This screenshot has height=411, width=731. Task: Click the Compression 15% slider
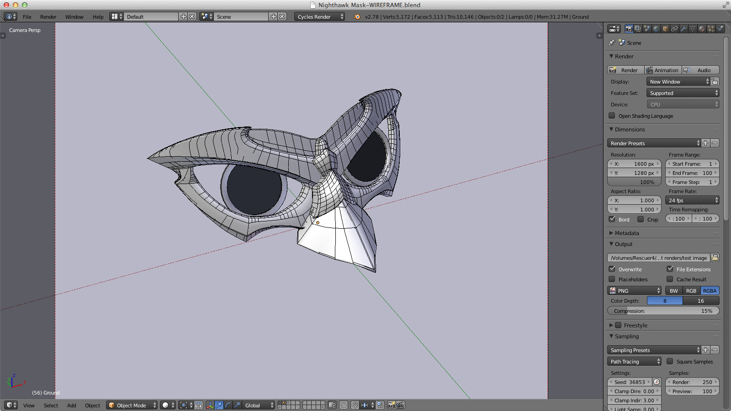(663, 311)
